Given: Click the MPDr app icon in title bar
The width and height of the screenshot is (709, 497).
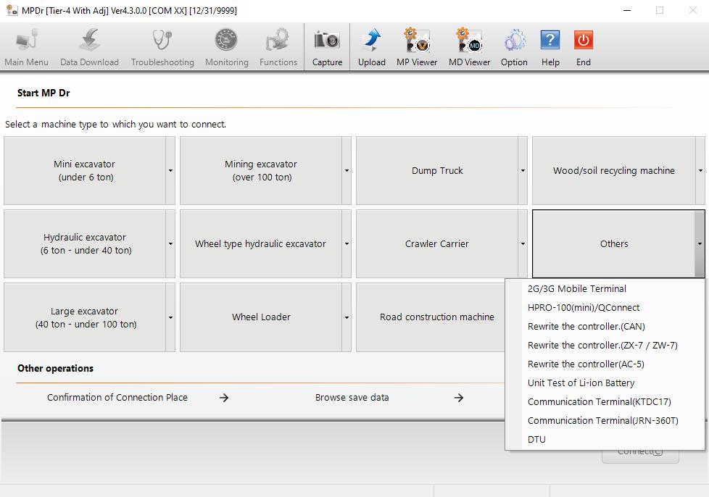Looking at the screenshot, I should coord(12,10).
